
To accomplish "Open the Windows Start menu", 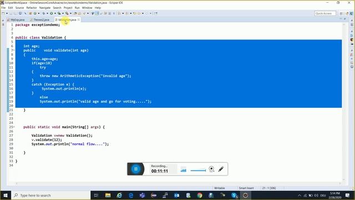I will [x=6, y=195].
